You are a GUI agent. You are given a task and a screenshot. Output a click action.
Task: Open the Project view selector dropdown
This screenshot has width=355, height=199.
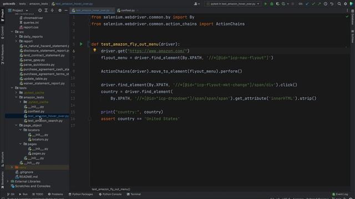18,11
